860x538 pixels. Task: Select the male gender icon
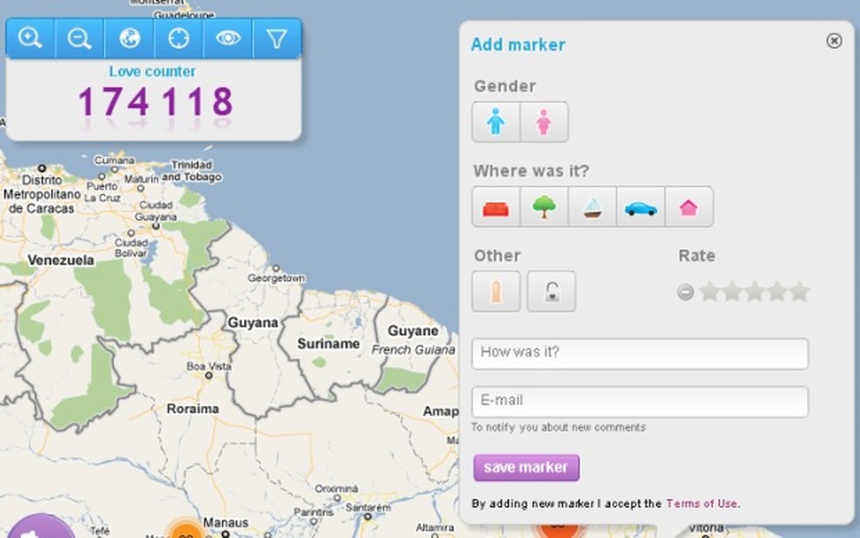[x=496, y=121]
